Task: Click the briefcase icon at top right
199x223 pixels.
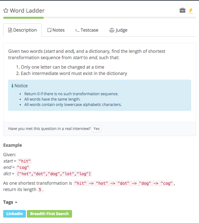Action: pyautogui.click(x=182, y=11)
